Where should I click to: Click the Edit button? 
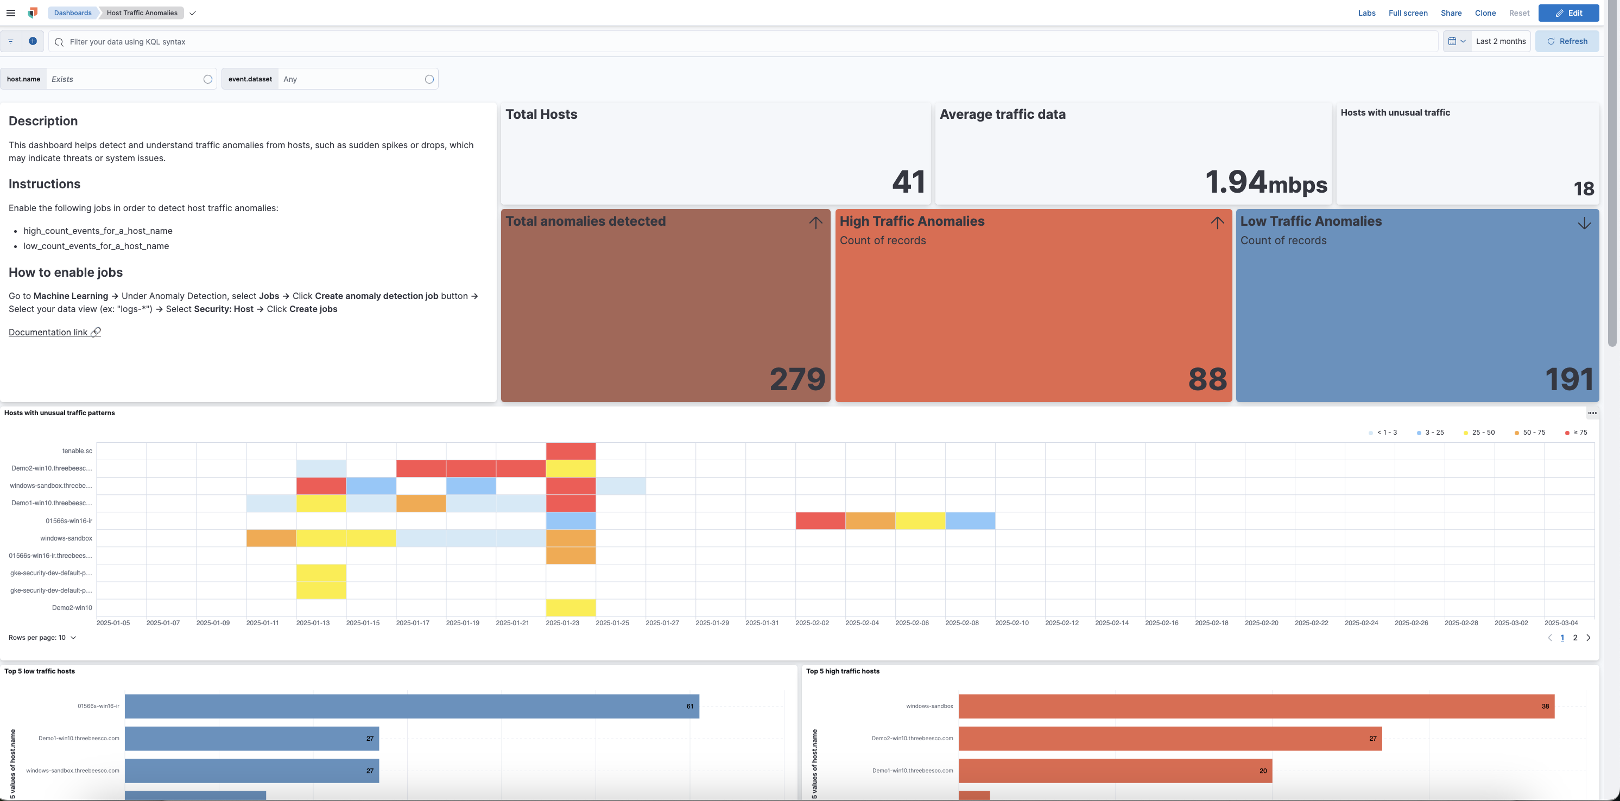pyautogui.click(x=1568, y=12)
